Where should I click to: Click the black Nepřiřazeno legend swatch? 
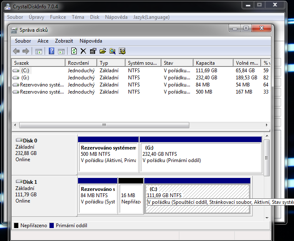point(16,226)
